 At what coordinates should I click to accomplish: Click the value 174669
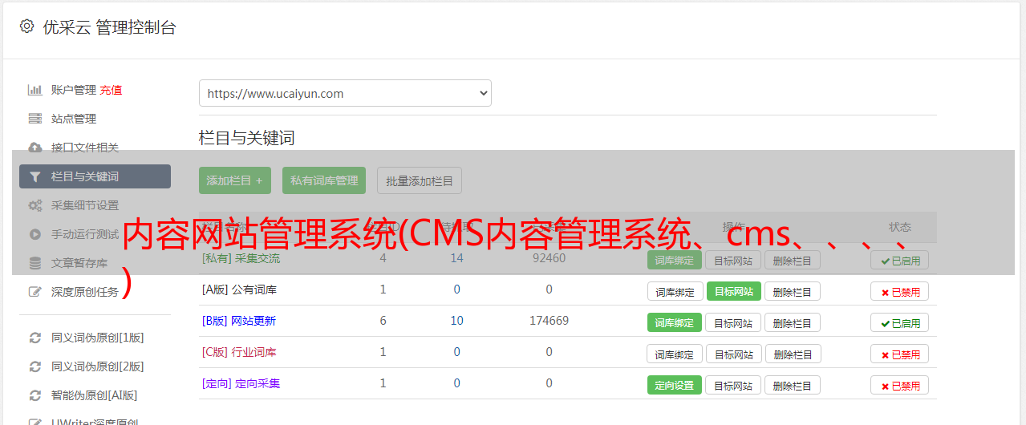tap(549, 321)
